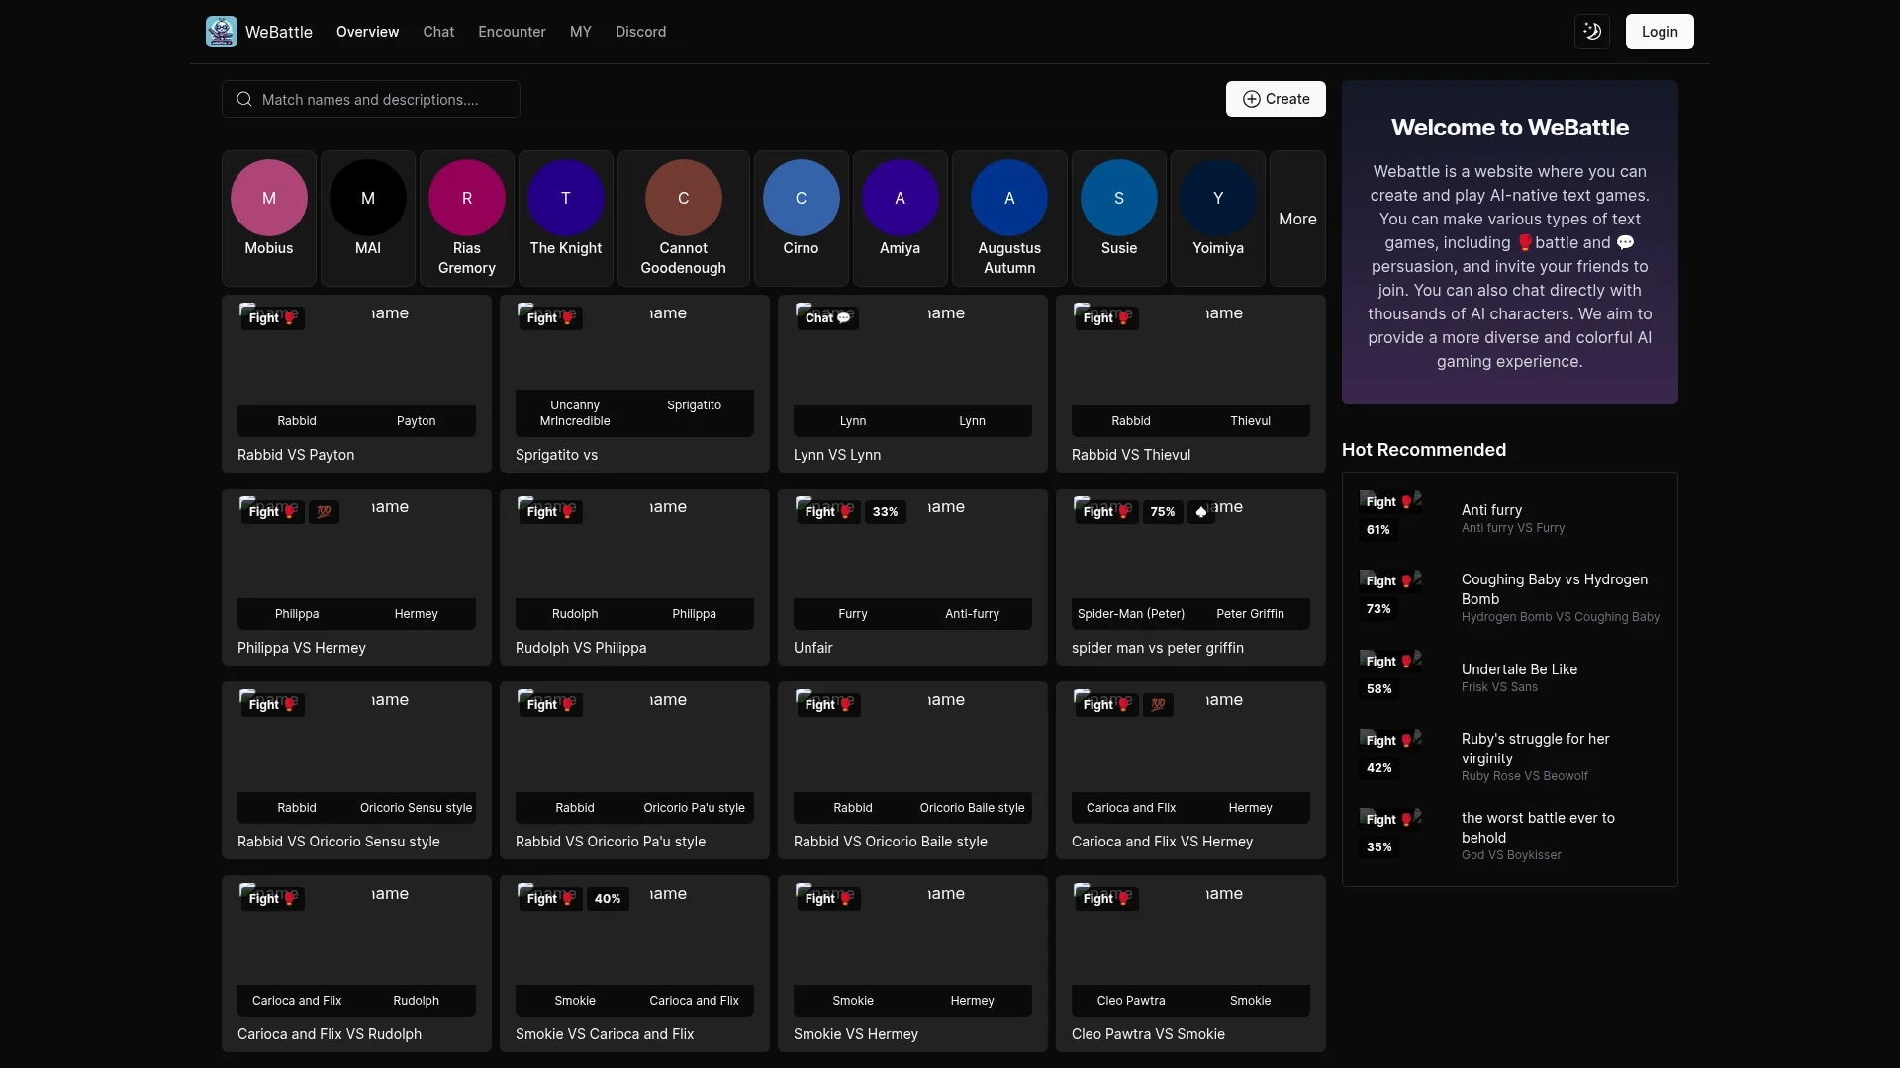This screenshot has width=1900, height=1068.
Task: Open Coughing Baby vs Hydrogen Bomb recommendation
Action: [x=1555, y=589]
